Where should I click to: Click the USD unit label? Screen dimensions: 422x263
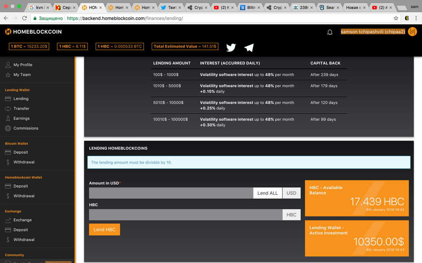click(x=291, y=193)
